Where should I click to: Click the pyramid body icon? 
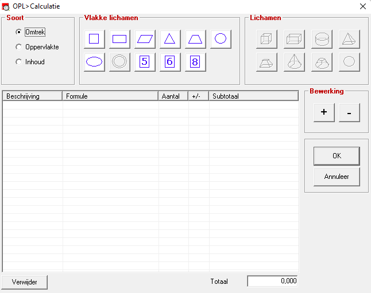[350, 39]
